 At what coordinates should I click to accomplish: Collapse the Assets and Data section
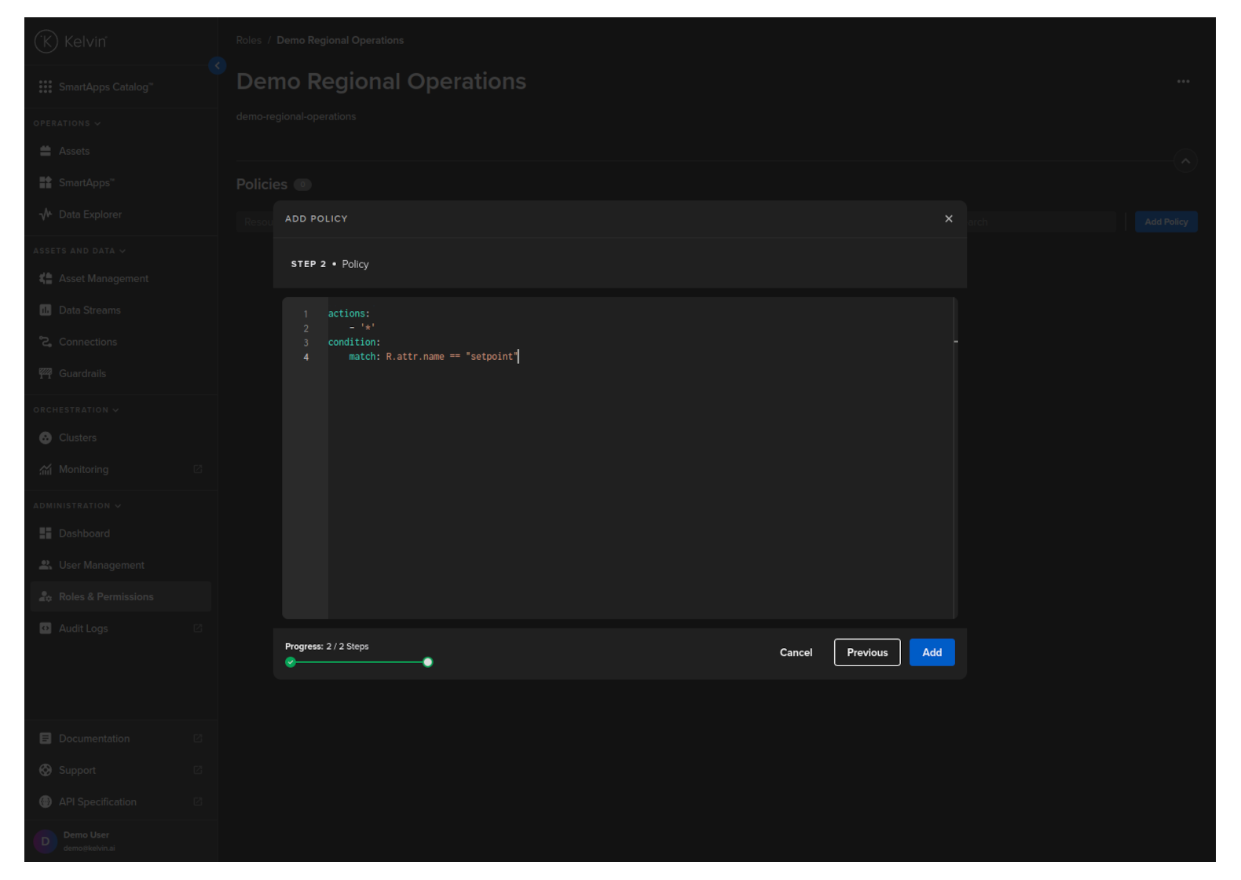(x=123, y=251)
